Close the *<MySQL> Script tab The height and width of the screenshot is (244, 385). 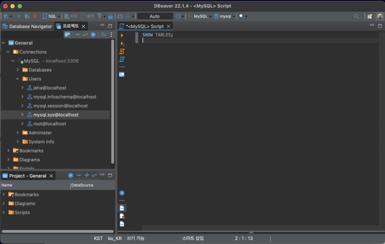[x=168, y=26]
